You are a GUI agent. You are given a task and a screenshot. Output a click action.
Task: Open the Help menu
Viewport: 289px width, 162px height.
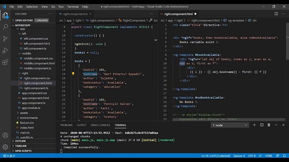pyautogui.click(x=85, y=7)
